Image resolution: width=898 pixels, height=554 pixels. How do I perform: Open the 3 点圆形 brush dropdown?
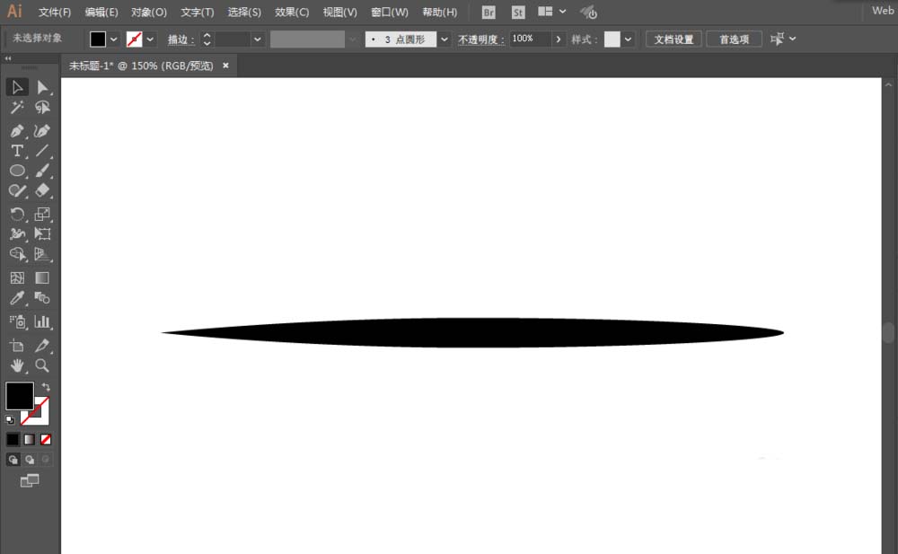point(444,40)
